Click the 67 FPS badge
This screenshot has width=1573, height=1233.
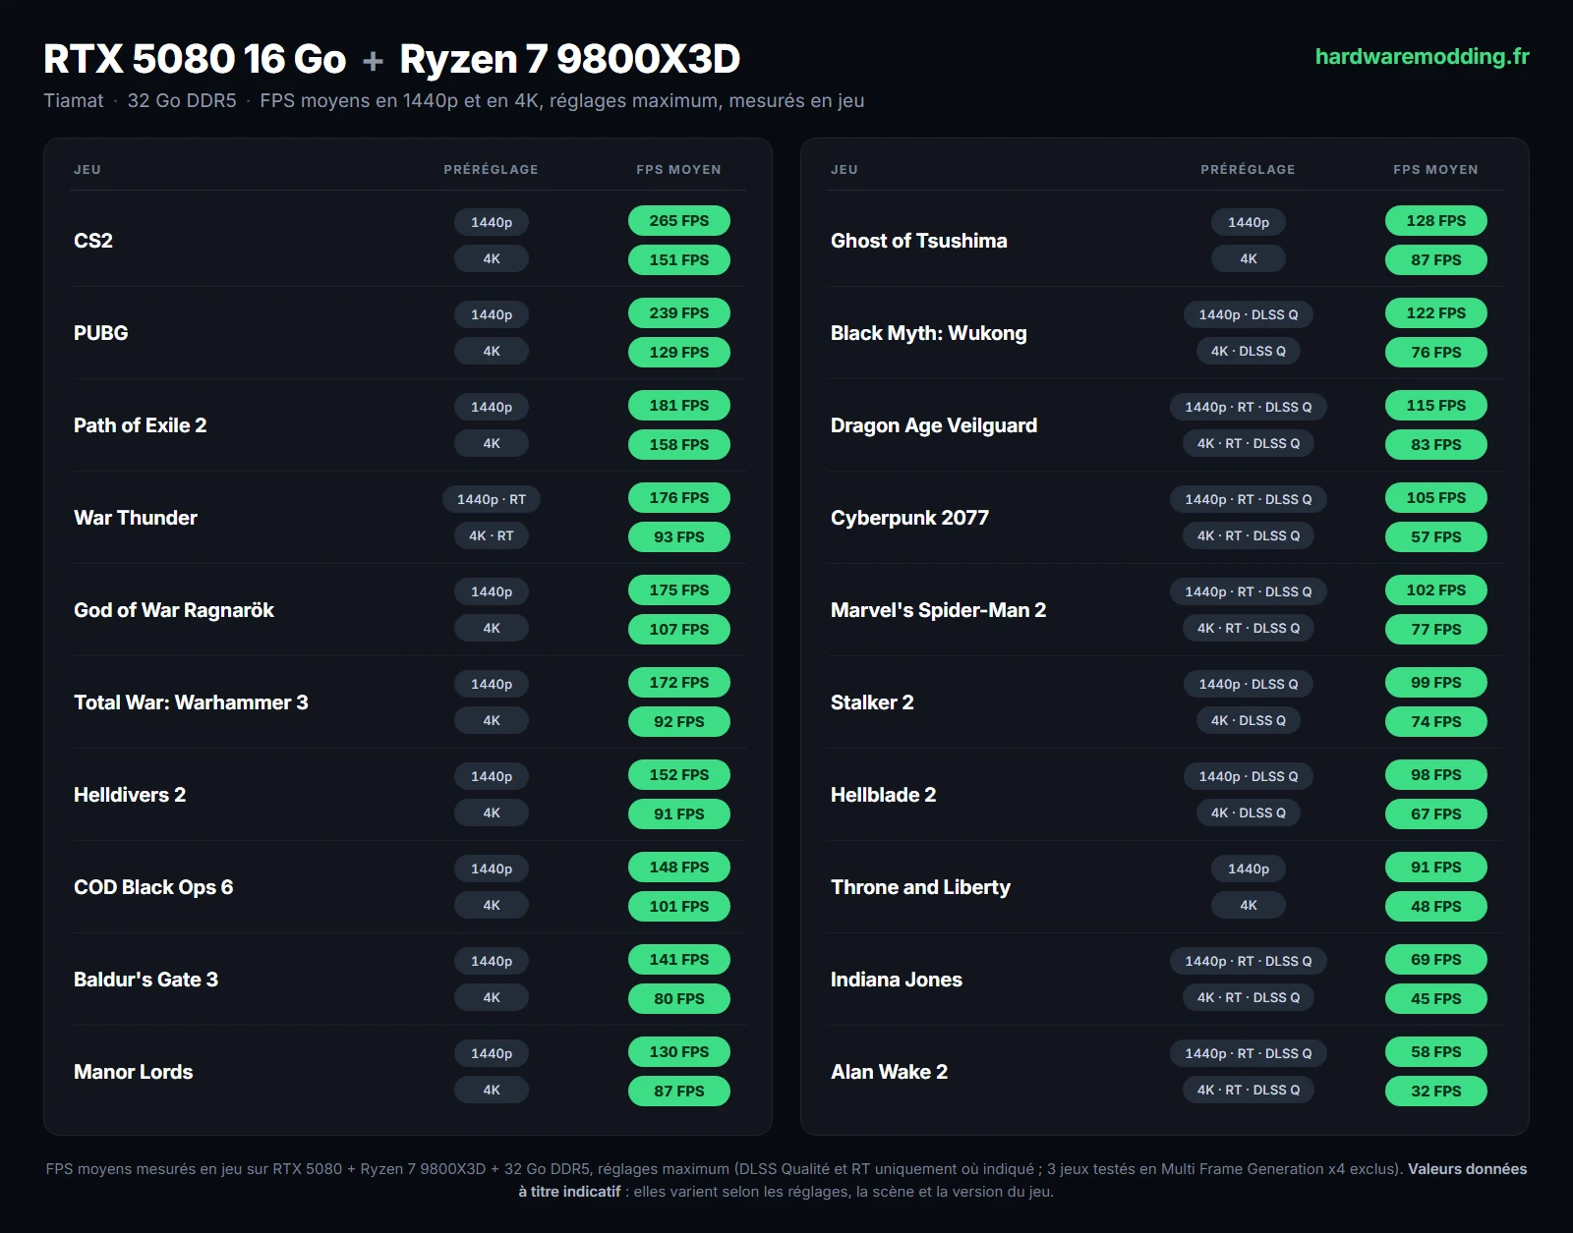(1436, 814)
